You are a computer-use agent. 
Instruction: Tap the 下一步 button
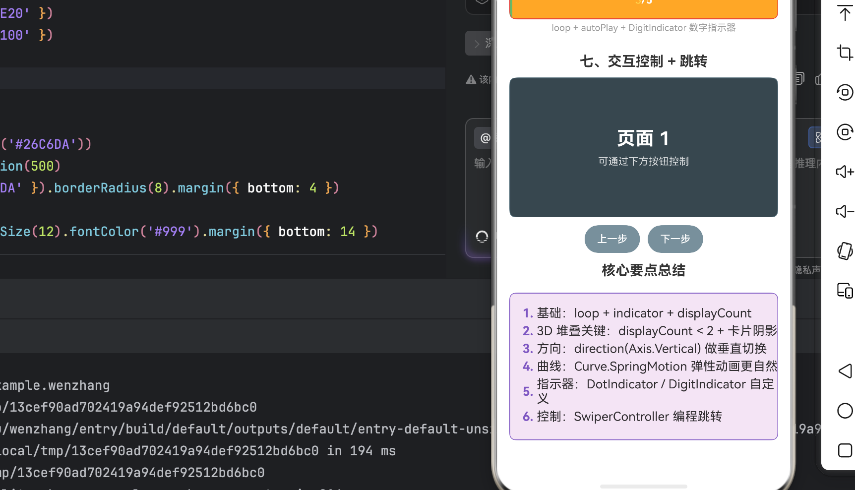675,239
